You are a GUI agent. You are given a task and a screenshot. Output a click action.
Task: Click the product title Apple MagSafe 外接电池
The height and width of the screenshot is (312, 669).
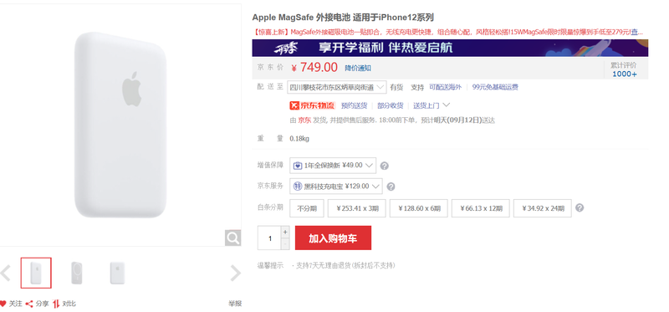pyautogui.click(x=343, y=18)
